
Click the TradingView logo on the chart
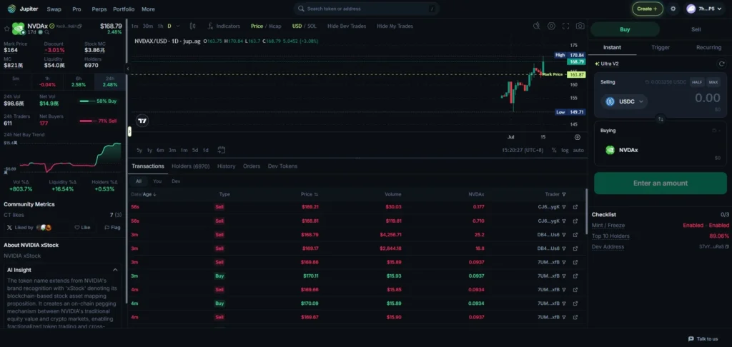coord(142,121)
